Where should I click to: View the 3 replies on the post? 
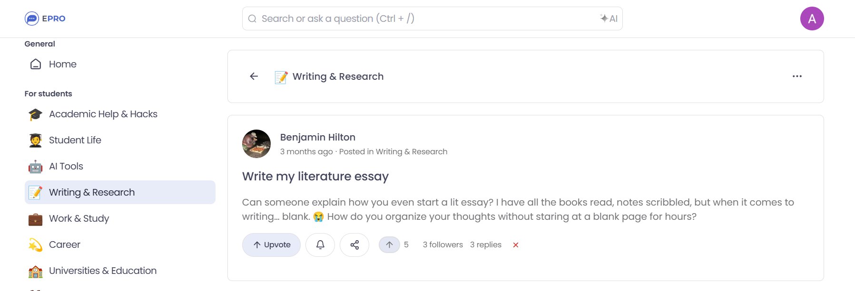[x=485, y=244]
